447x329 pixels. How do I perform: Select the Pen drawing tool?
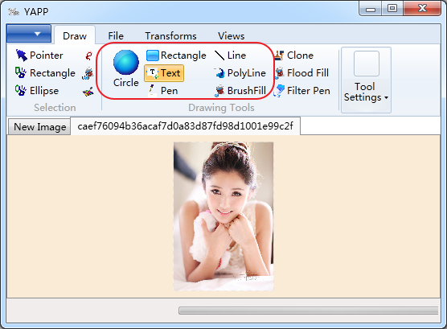pos(162,91)
